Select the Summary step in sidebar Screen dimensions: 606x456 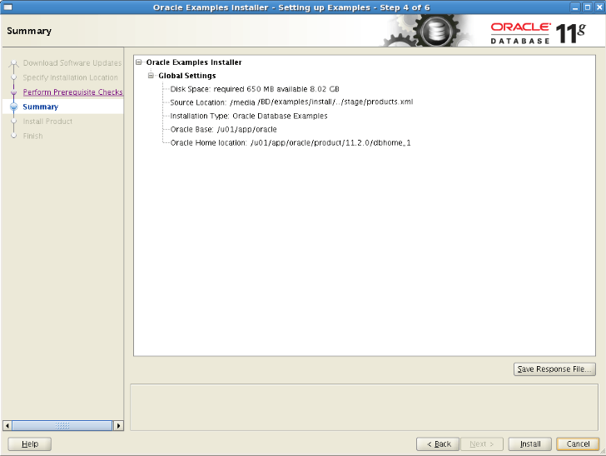pyautogui.click(x=41, y=107)
